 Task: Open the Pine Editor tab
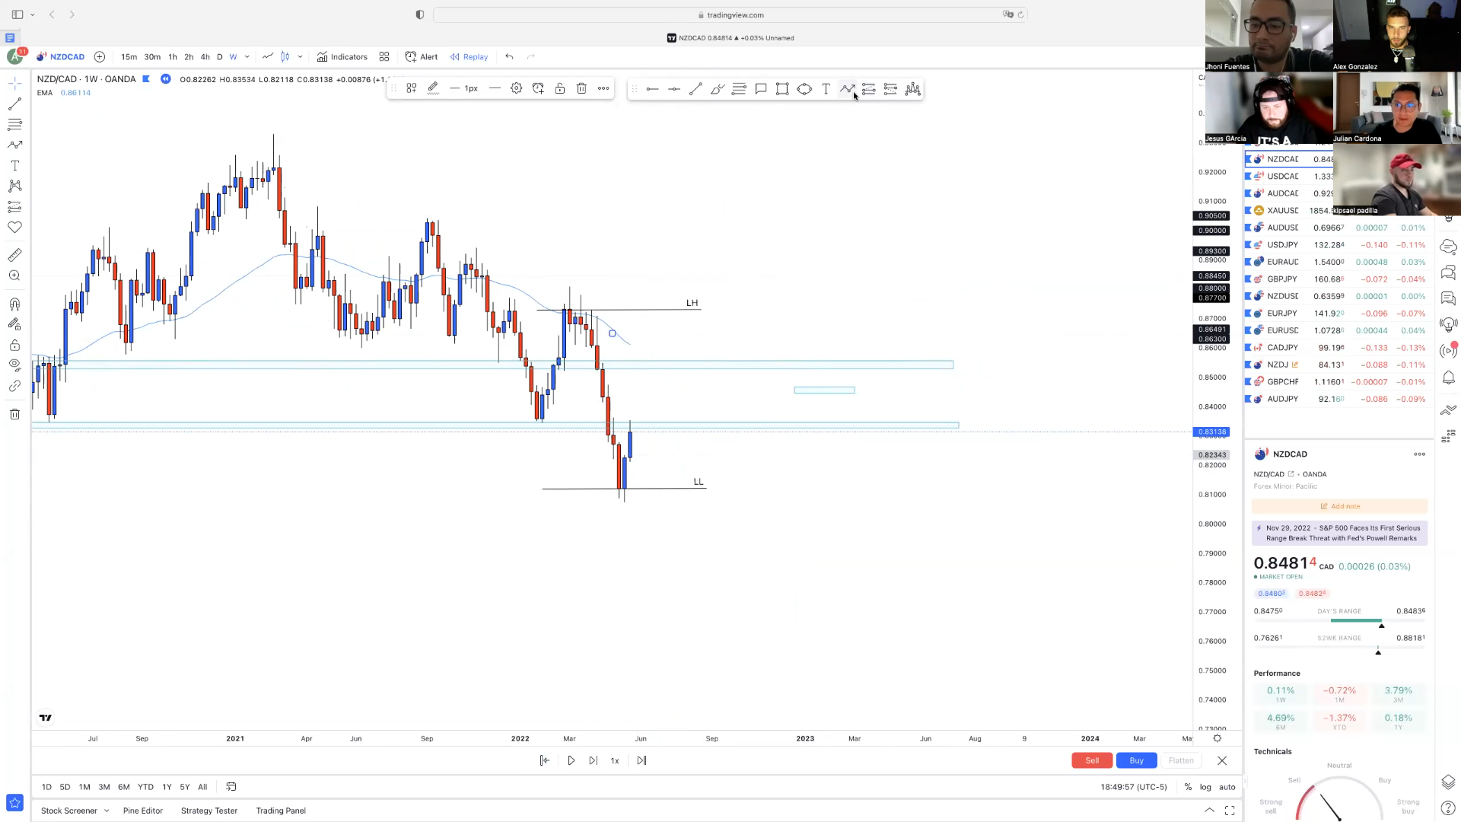143,811
